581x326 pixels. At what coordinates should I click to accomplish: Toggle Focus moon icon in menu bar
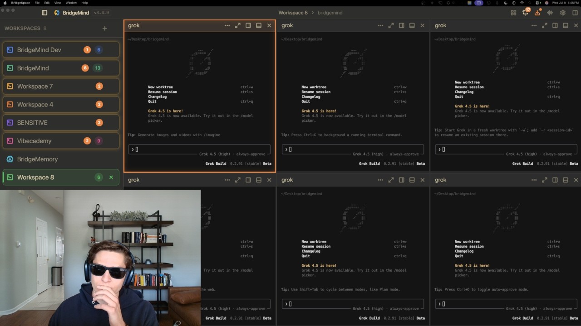506,3
